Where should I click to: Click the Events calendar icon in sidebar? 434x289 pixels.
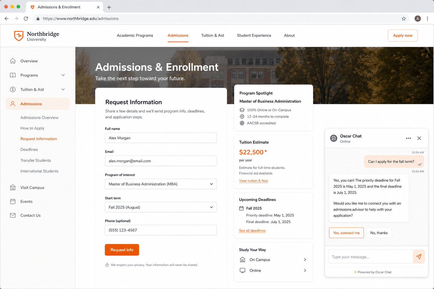(x=13, y=202)
